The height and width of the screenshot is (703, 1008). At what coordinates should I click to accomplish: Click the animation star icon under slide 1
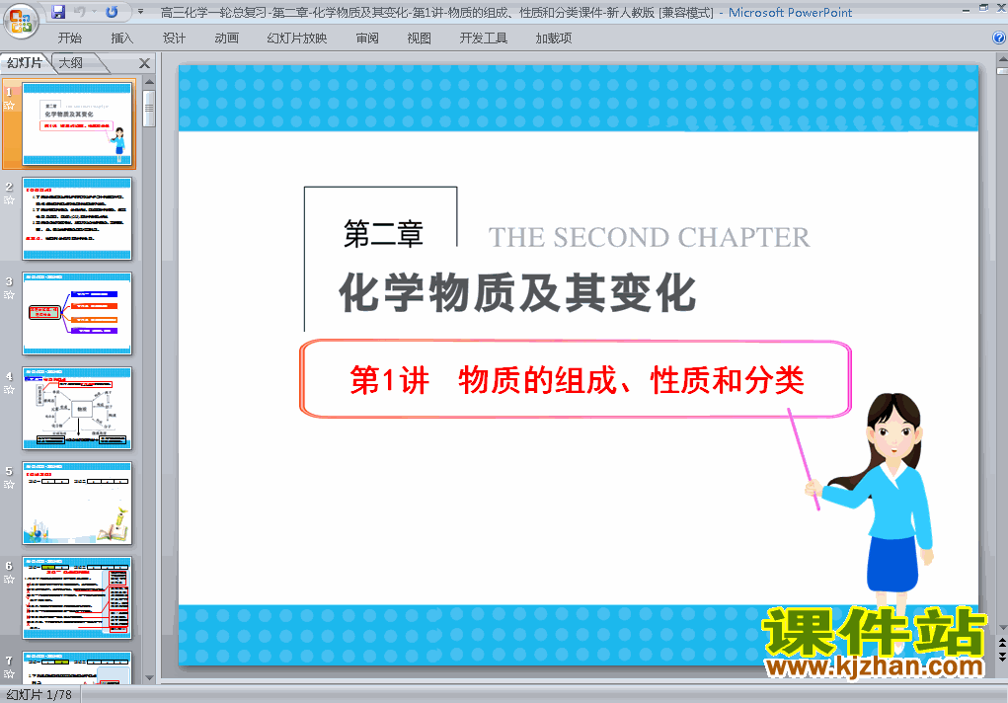point(9,106)
